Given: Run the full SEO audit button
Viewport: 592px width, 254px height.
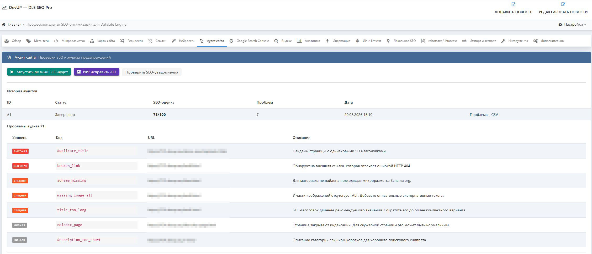Looking at the screenshot, I should [x=39, y=72].
